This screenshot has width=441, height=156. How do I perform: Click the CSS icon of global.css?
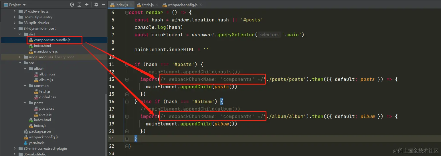coord(36,97)
